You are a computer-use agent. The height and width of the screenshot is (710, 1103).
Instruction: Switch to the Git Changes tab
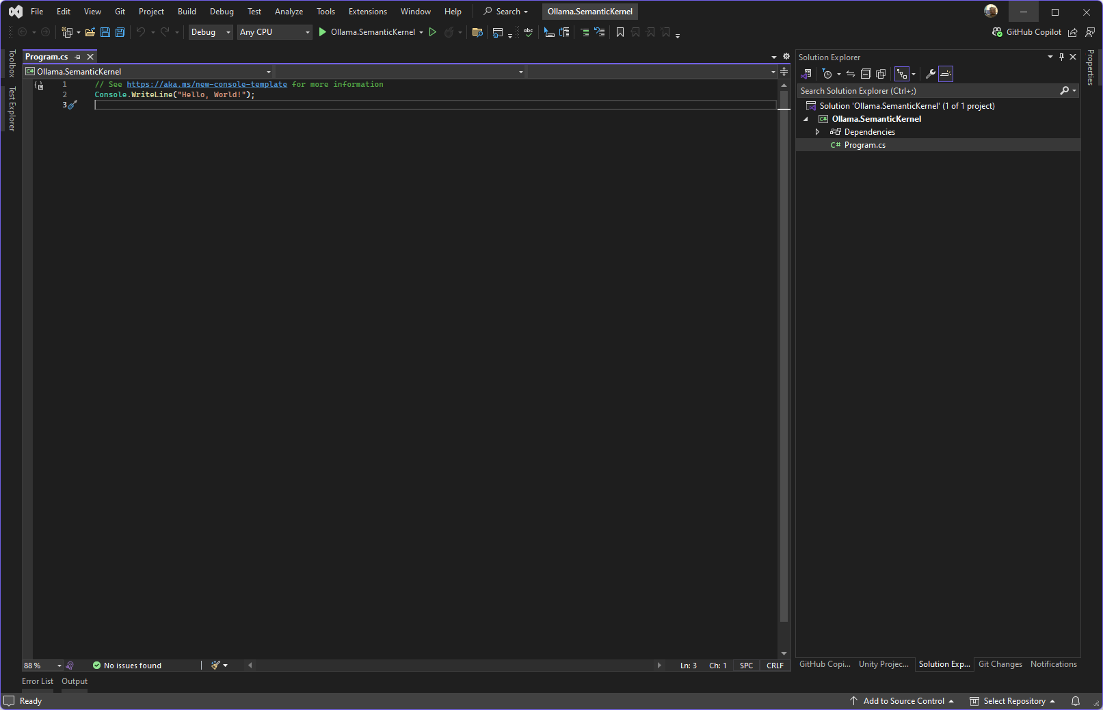point(1000,664)
